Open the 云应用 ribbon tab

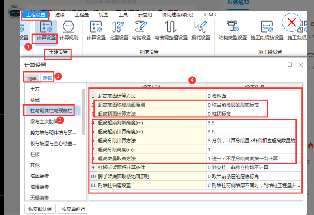[x=145, y=15]
